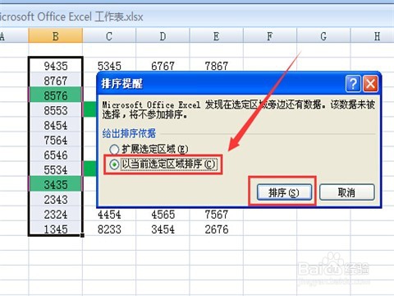Screen dimensions: 394x296
Task: Select column D header
Action: (163, 35)
